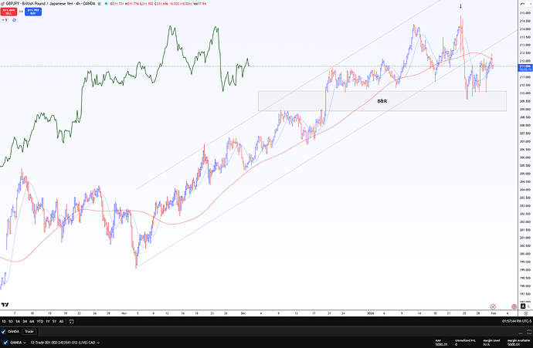Click the JPY currency label atop price scale
This screenshot has width=533, height=348.
point(523,4)
